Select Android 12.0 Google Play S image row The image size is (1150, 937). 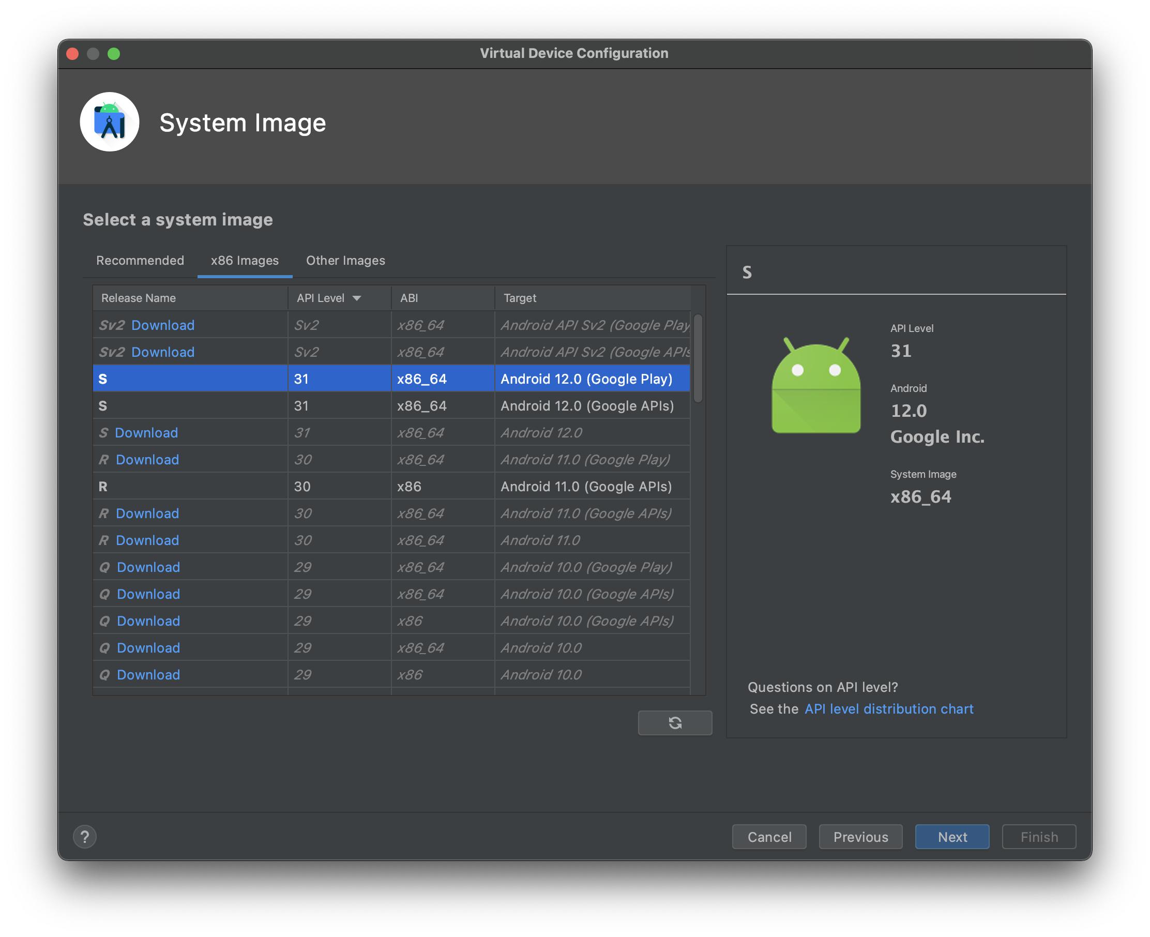click(x=391, y=377)
